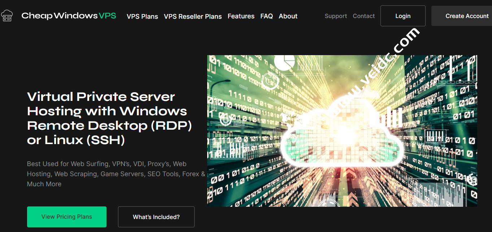Screen dimensions: 492x232
Task: Open the About page link
Action: click(288, 16)
